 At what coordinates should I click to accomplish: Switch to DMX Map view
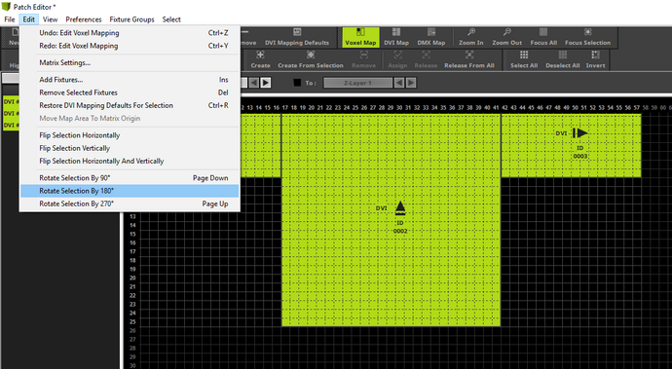431,37
